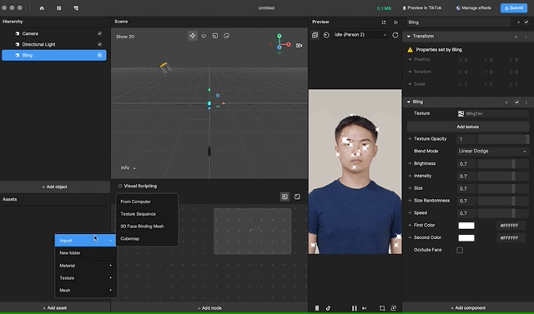Click plus icon in Bling component header
This screenshot has width=534, height=314.
point(506,102)
